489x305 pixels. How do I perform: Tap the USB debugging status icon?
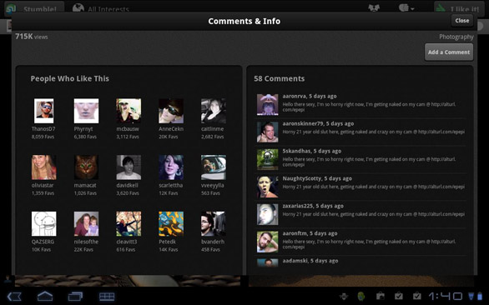(x=343, y=296)
